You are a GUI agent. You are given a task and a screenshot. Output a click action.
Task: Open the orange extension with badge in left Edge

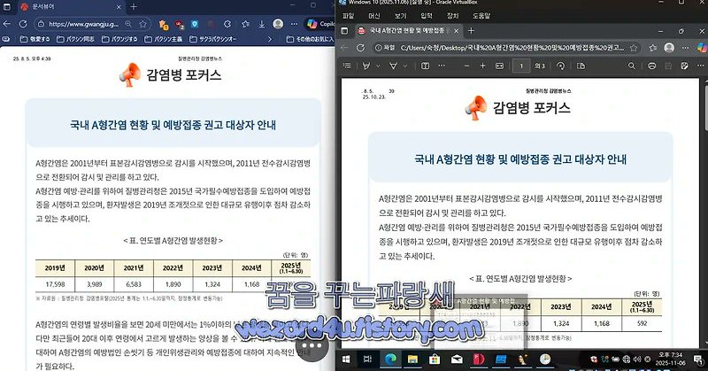pyautogui.click(x=164, y=25)
